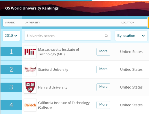Click the chevron arrow beside By location
This screenshot has height=114, width=149.
tap(143, 36)
